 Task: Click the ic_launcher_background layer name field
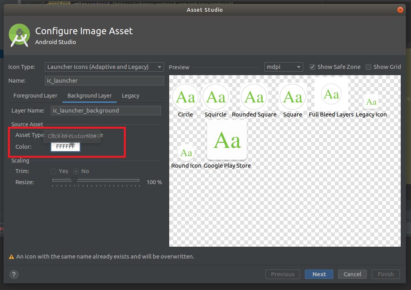(x=106, y=111)
